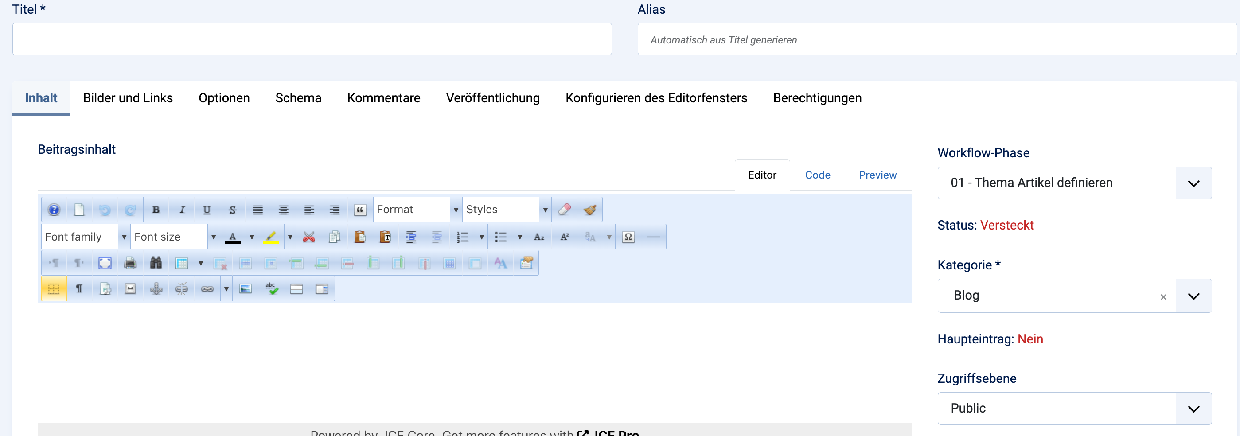This screenshot has width=1240, height=436.
Task: Toggle the highlighted visual aid grid
Action: pyautogui.click(x=54, y=289)
